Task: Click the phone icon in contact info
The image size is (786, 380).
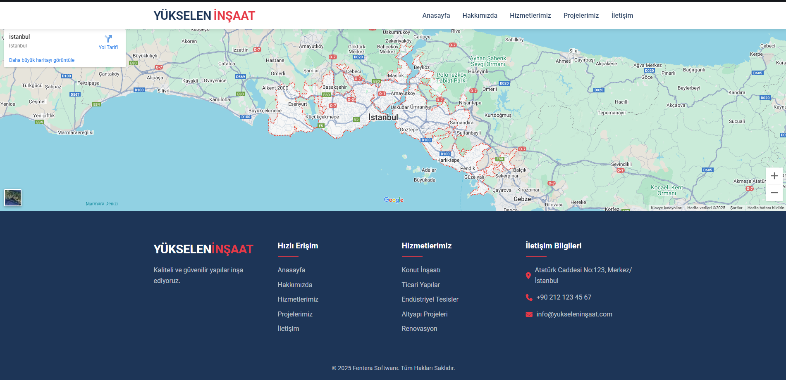Action: (529, 297)
